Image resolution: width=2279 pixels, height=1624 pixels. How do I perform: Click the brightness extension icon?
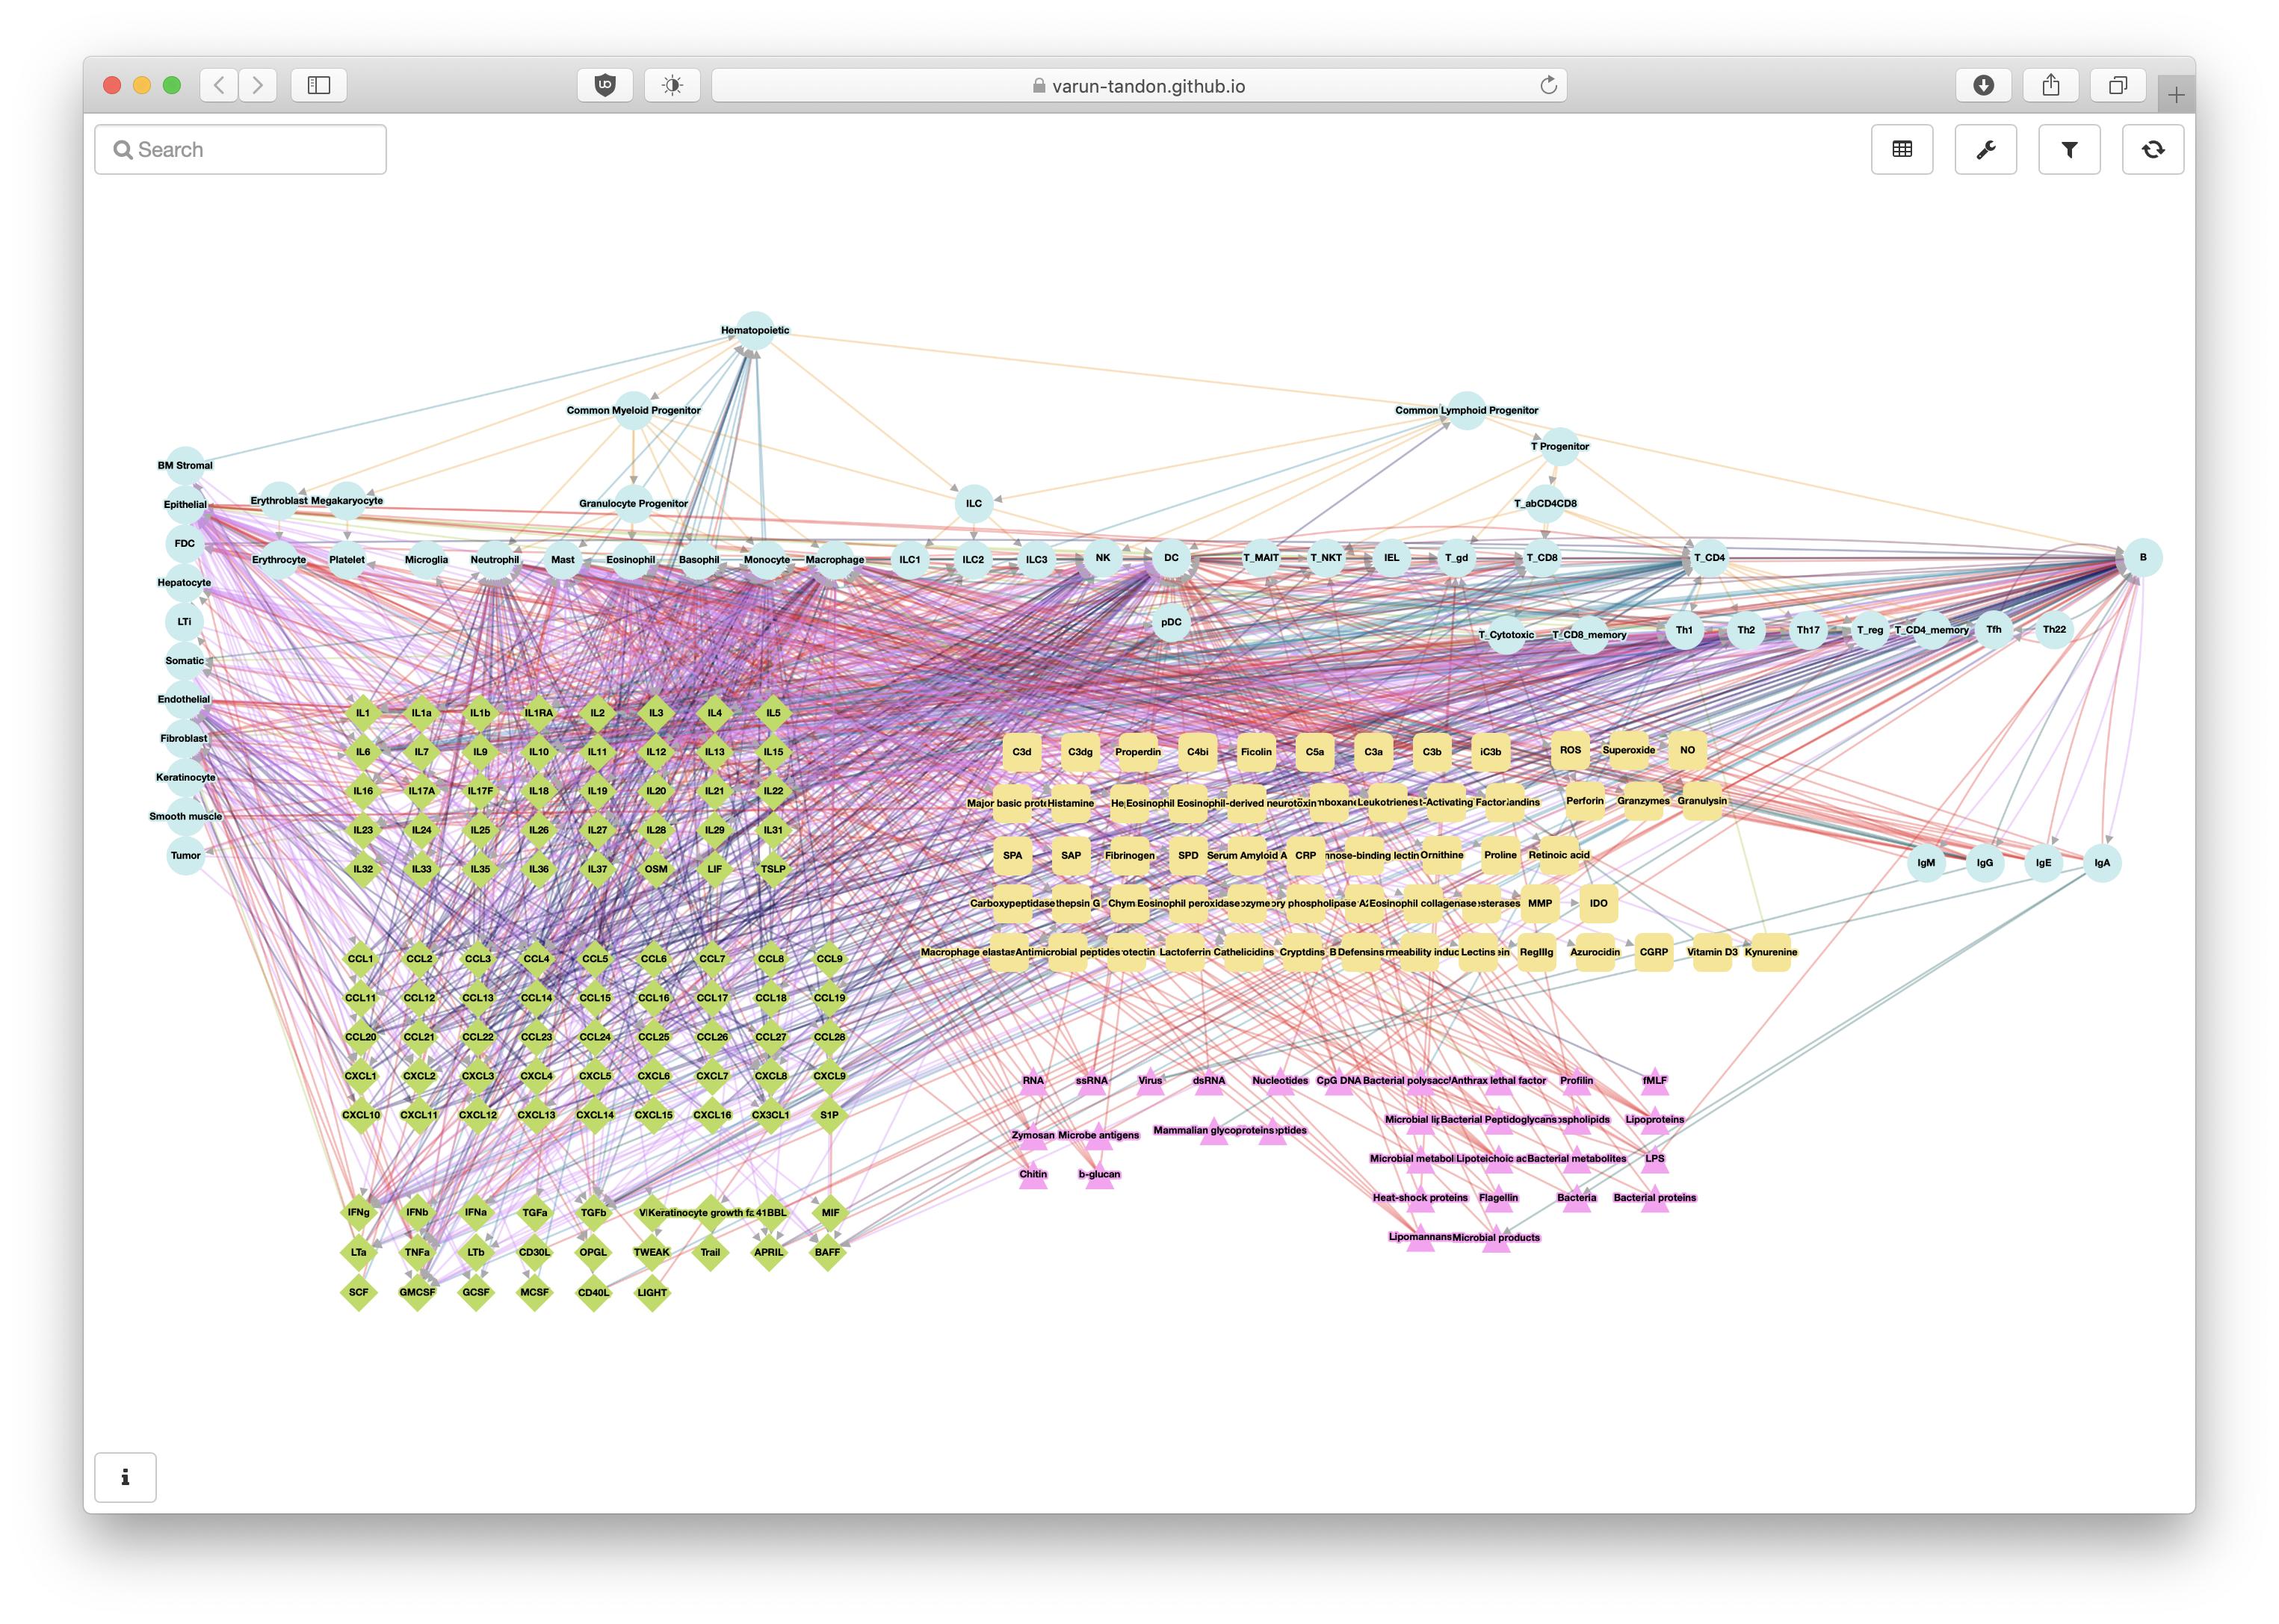[672, 85]
